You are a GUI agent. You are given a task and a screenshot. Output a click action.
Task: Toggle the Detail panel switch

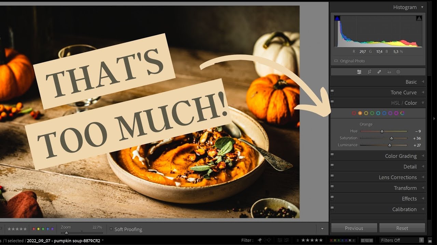[x=332, y=165]
